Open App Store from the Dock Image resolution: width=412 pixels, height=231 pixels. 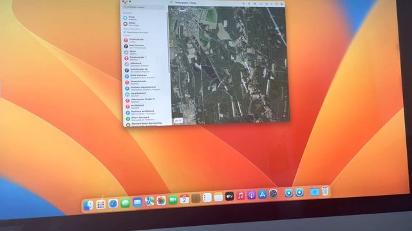click(x=262, y=194)
